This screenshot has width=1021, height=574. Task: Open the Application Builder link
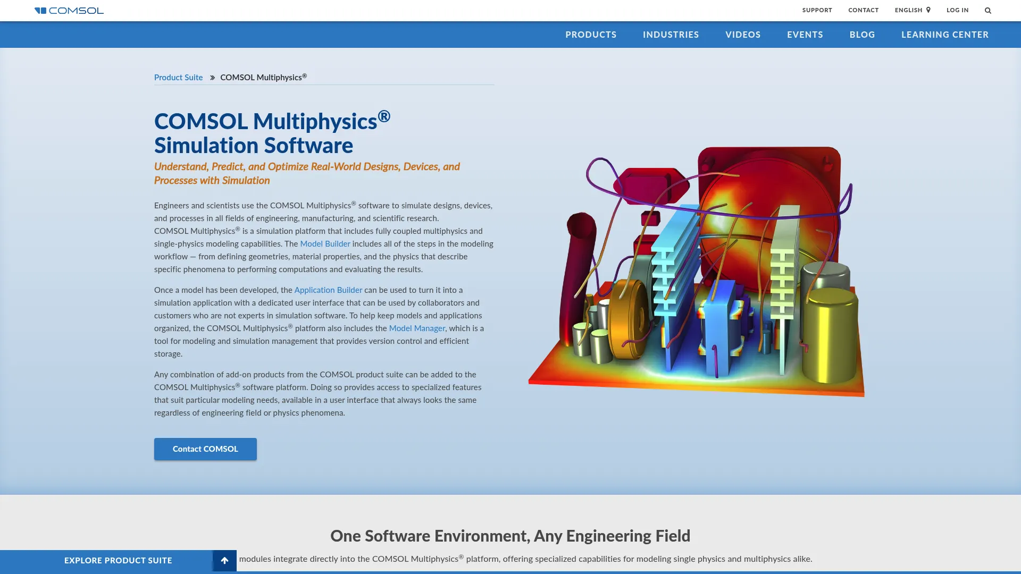click(328, 290)
